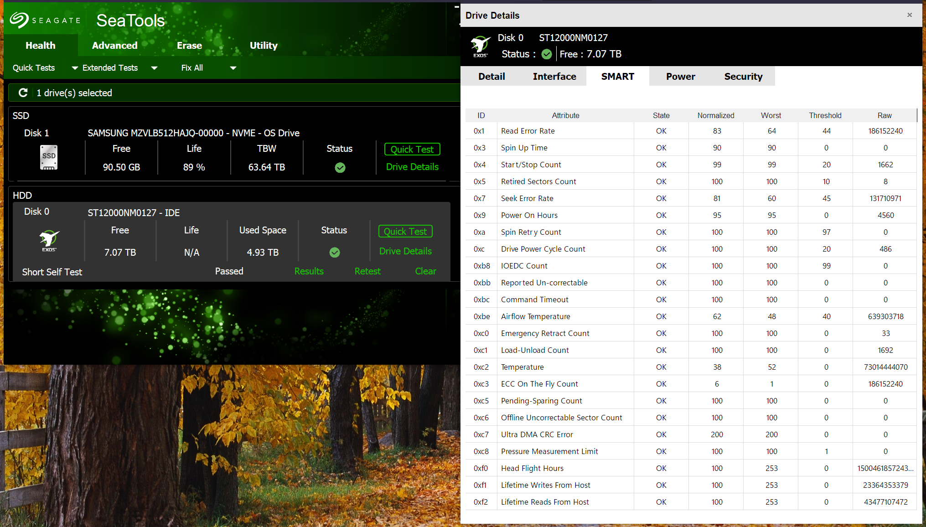Image resolution: width=926 pixels, height=527 pixels.
Task: Switch to the Power tab
Action: (x=680, y=76)
